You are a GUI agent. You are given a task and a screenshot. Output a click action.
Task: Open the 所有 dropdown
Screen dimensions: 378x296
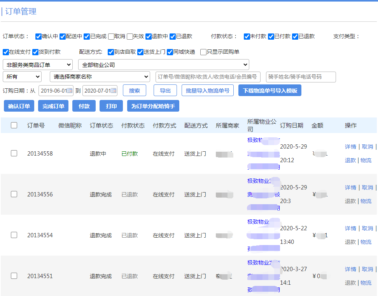pos(22,77)
